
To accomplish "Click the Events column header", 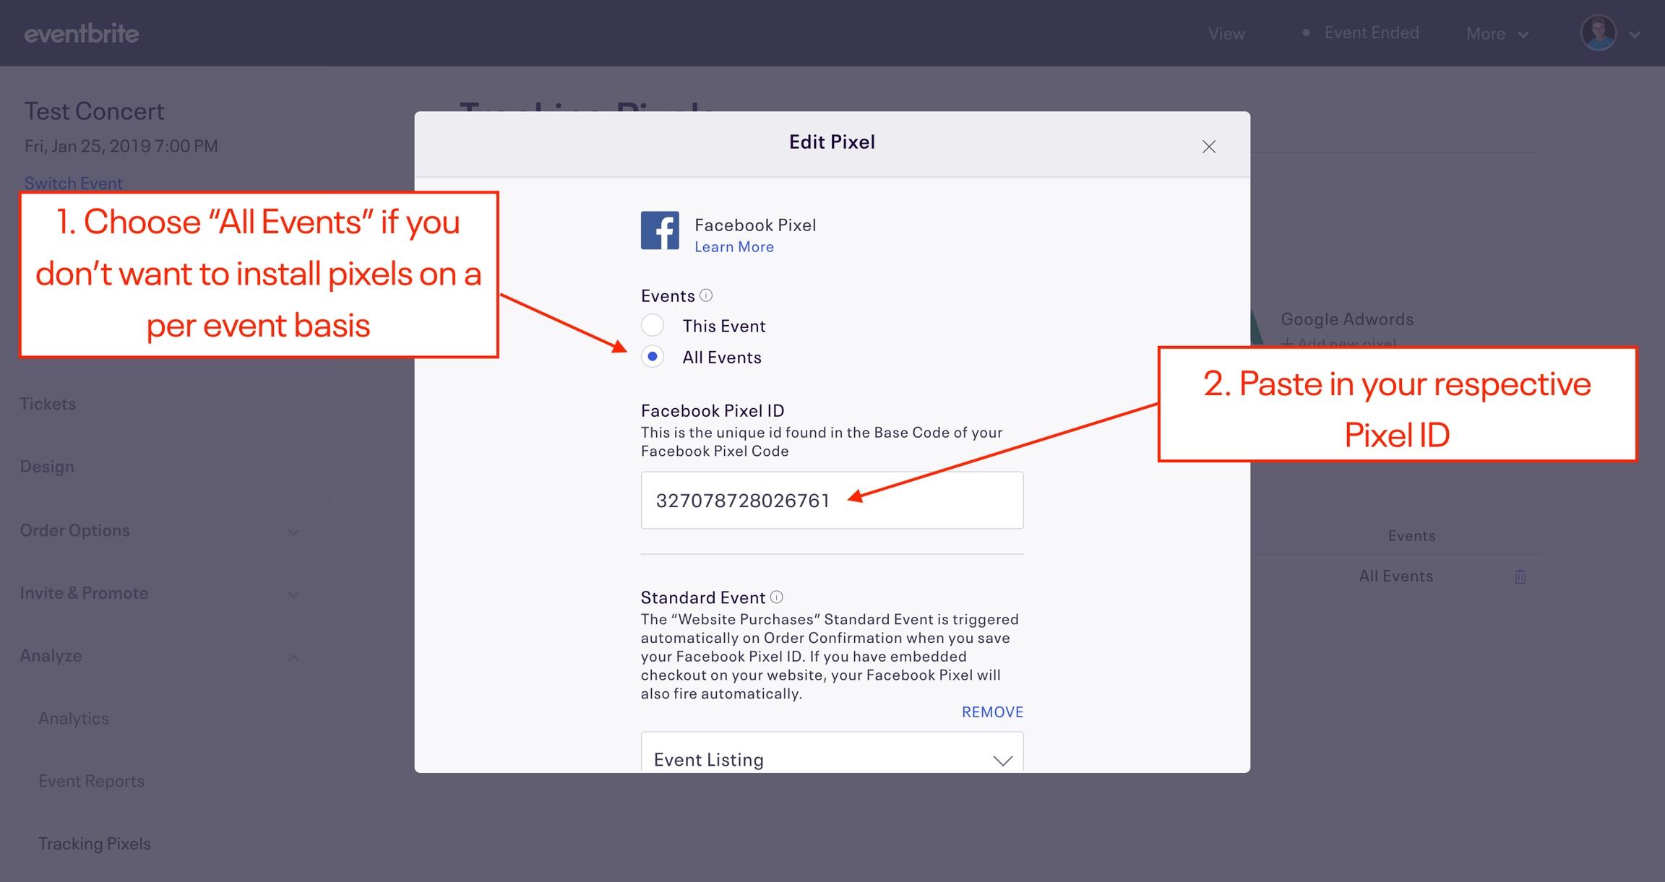I will (1411, 536).
